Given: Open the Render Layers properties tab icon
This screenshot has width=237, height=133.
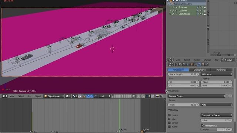Looking at the screenshot, I should (x=180, y=64).
